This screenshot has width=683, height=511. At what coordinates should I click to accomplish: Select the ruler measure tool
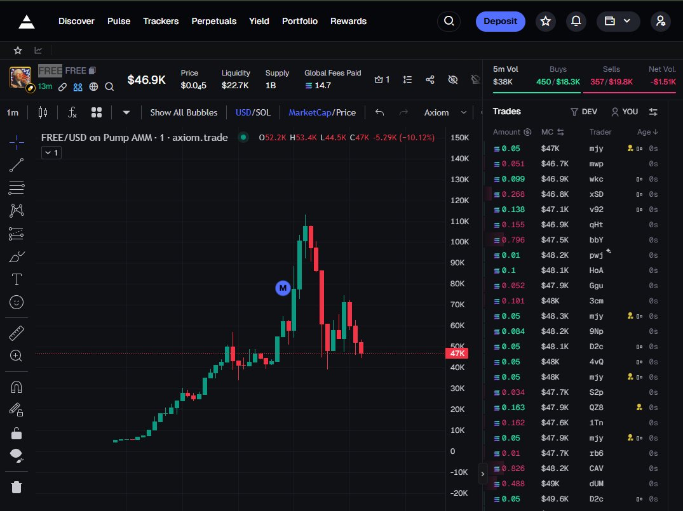(x=17, y=333)
